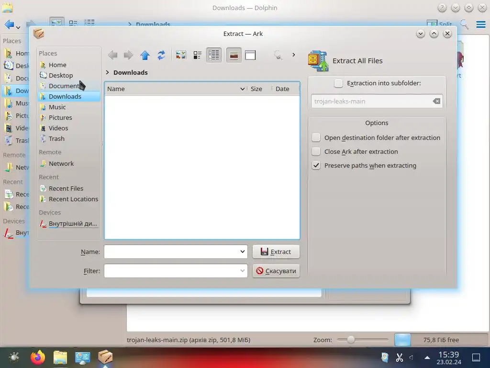The height and width of the screenshot is (368, 490).
Task: Switch Dolphin to details view mode
Action: 89,23
